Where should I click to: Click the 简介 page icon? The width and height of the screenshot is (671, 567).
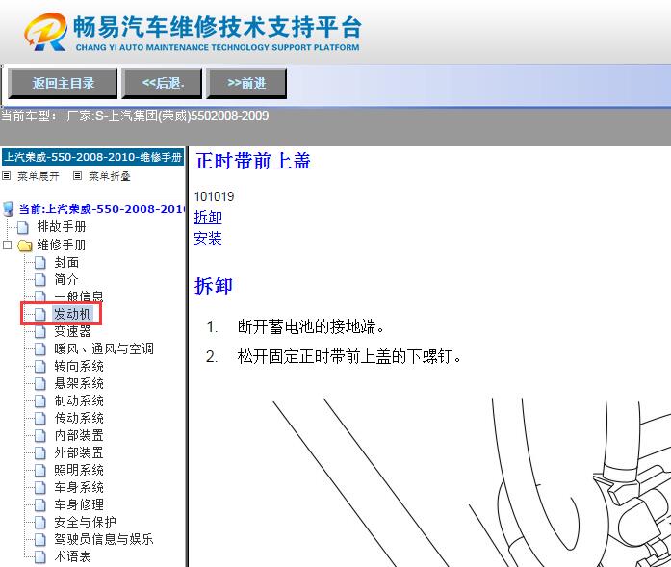coord(39,280)
